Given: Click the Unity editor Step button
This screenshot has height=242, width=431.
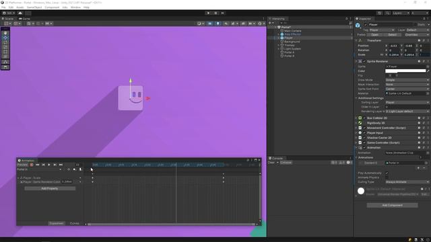Looking at the screenshot, I should tap(223, 13).
